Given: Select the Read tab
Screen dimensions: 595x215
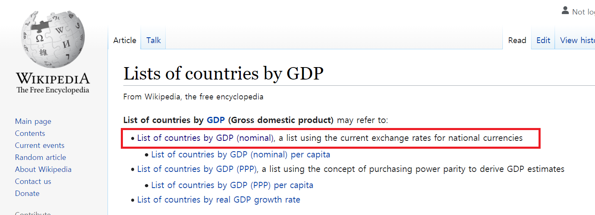Looking at the screenshot, I should click(x=517, y=40).
